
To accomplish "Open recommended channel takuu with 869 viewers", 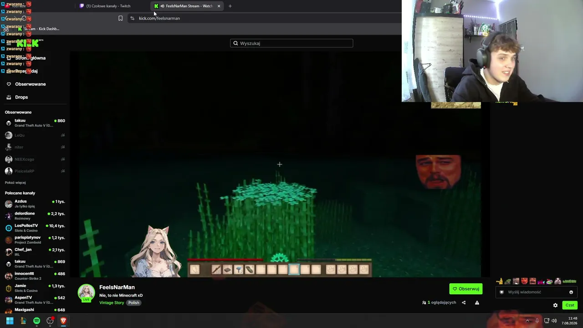I will pos(35,264).
